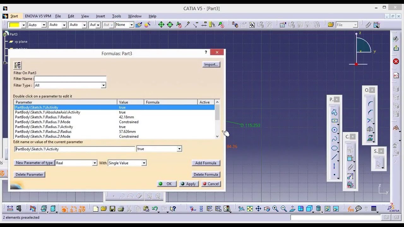404x227 pixels.
Task: Open the Tools menu
Action: [116, 16]
